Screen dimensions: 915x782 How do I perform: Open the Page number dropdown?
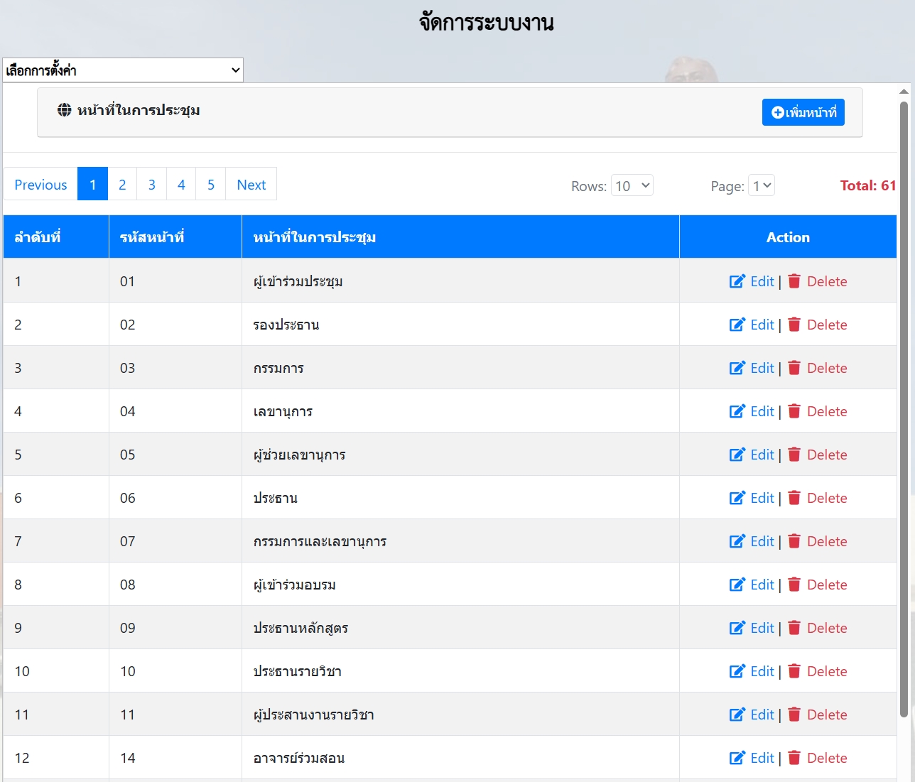[x=761, y=185]
